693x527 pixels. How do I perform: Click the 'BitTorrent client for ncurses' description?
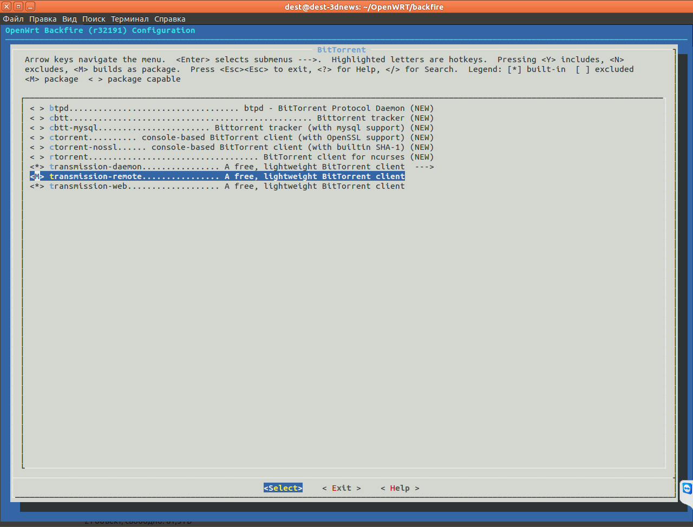(334, 157)
